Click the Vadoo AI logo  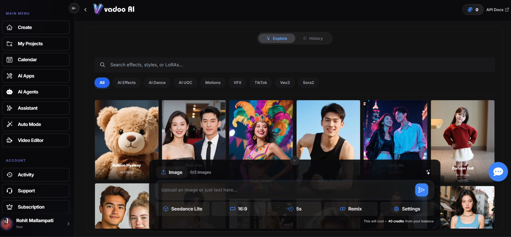pos(114,9)
